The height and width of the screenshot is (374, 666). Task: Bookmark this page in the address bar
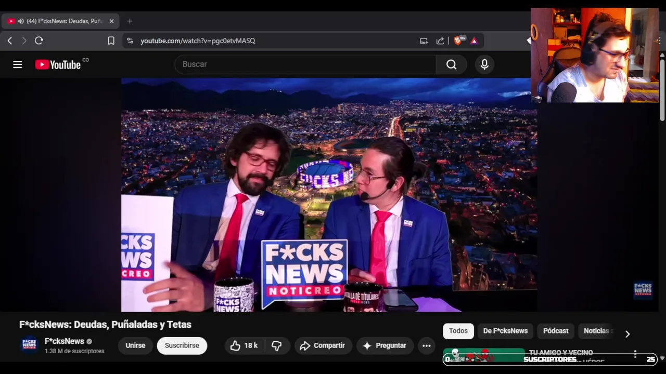pos(111,41)
